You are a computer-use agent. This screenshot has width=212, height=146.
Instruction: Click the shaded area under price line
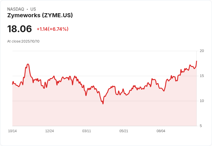104,115
